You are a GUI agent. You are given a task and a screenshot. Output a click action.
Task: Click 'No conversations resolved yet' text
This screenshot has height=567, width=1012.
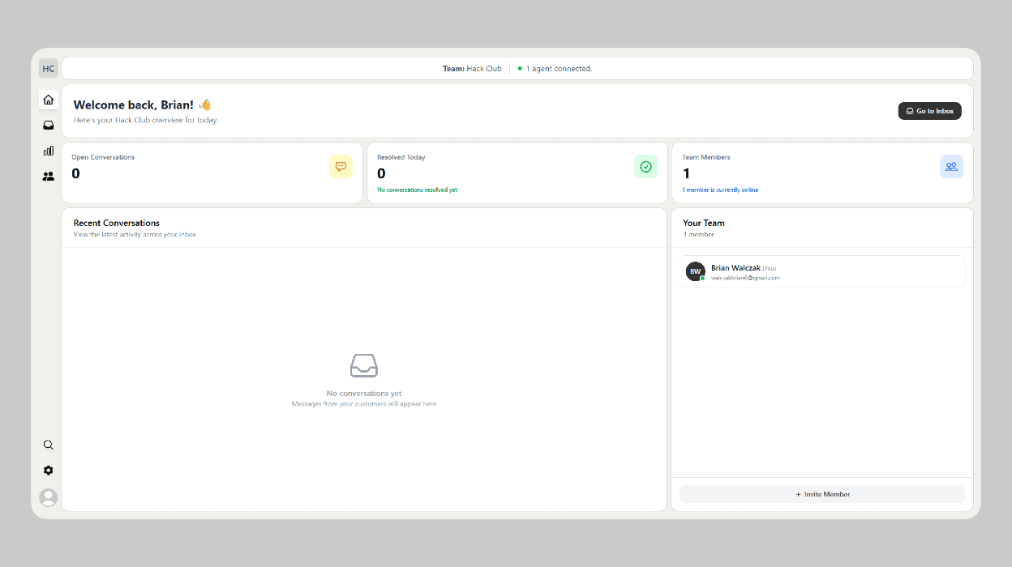pyautogui.click(x=417, y=190)
